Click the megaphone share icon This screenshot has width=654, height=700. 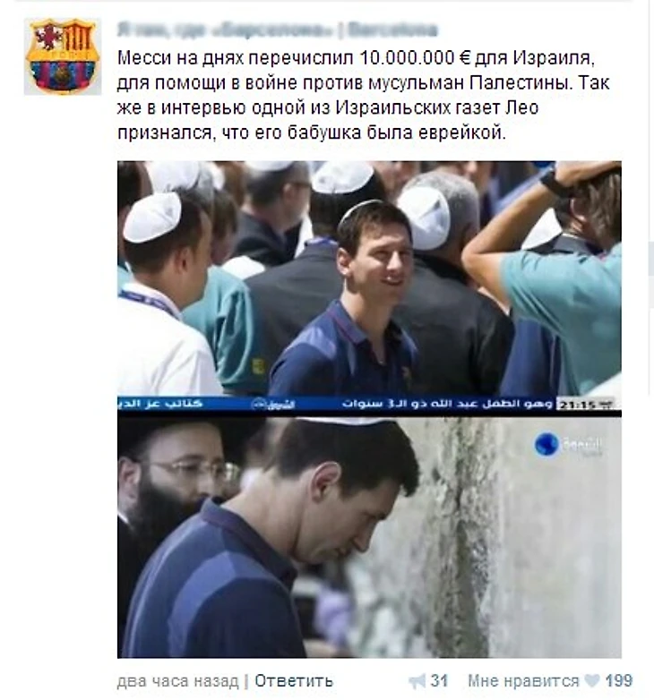click(417, 681)
